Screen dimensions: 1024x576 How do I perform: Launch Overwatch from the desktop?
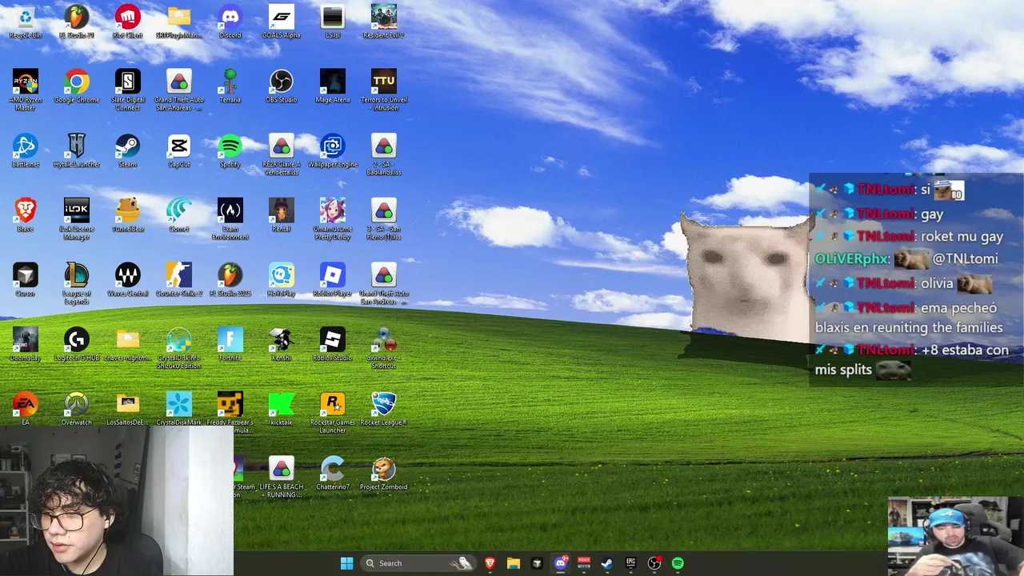point(77,409)
